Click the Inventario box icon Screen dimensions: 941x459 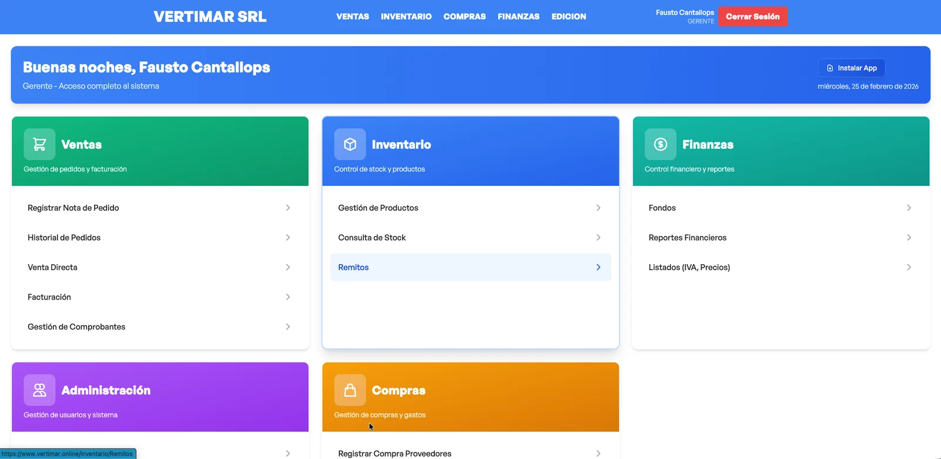(x=350, y=144)
